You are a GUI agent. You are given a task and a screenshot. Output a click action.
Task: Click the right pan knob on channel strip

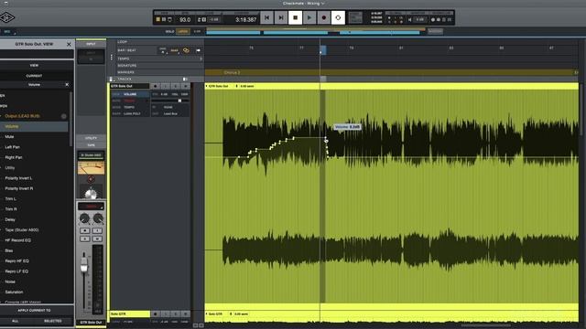tap(98, 218)
